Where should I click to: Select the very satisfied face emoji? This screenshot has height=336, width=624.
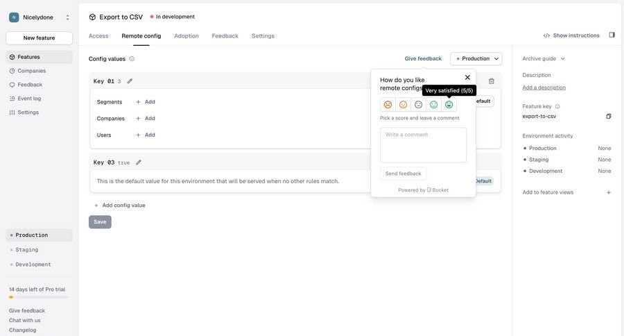coord(449,104)
